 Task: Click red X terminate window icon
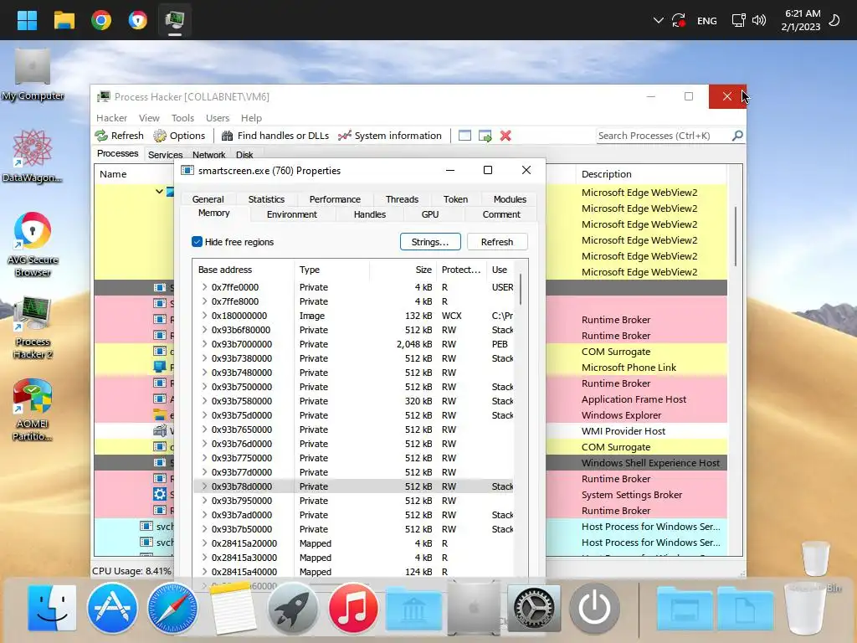click(x=505, y=136)
